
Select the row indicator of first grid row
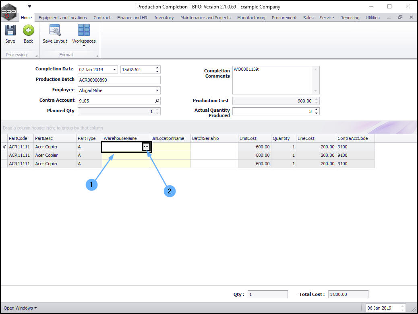click(4, 147)
